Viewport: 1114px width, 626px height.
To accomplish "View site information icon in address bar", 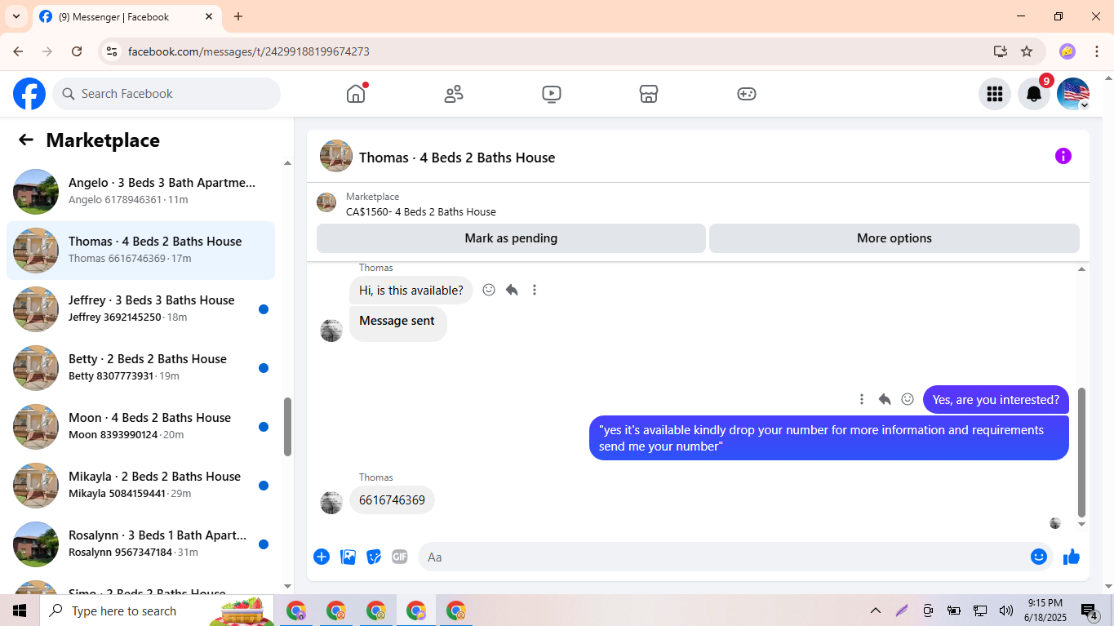I will point(113,51).
